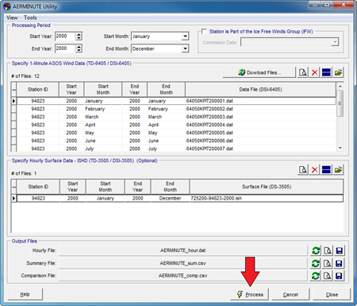The height and width of the screenshot is (306, 357).
Task: Open the Tools menu
Action: (30, 17)
